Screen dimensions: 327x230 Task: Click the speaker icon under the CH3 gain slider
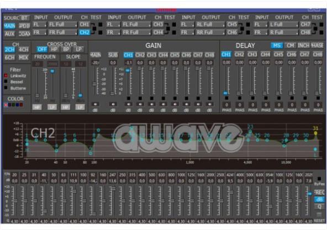[x=151, y=104]
